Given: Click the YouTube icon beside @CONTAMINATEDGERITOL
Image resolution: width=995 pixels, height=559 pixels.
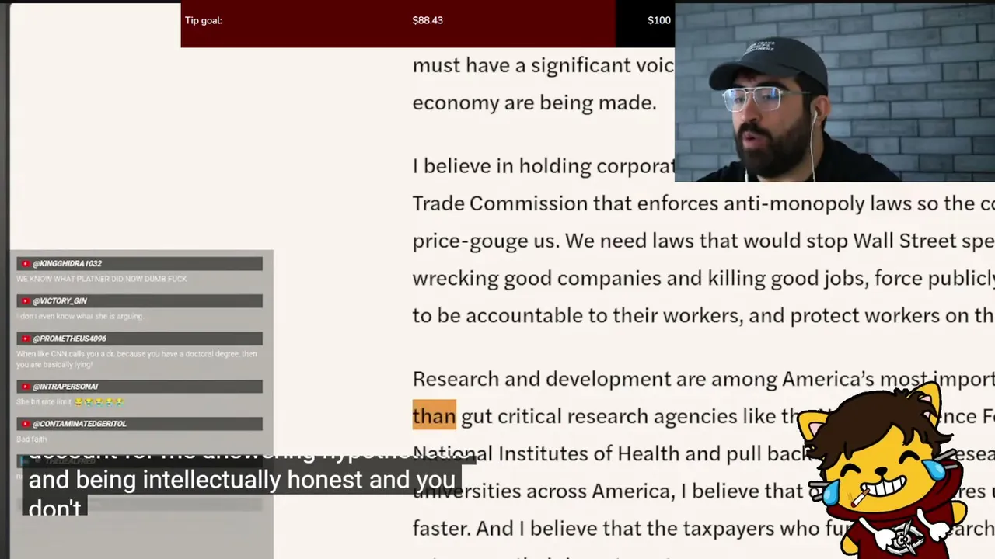Looking at the screenshot, I should (x=26, y=424).
